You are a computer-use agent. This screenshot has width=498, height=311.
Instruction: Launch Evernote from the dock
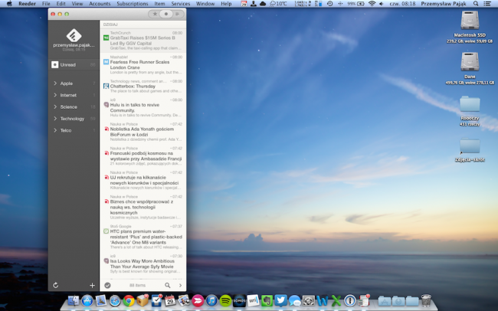click(x=267, y=300)
